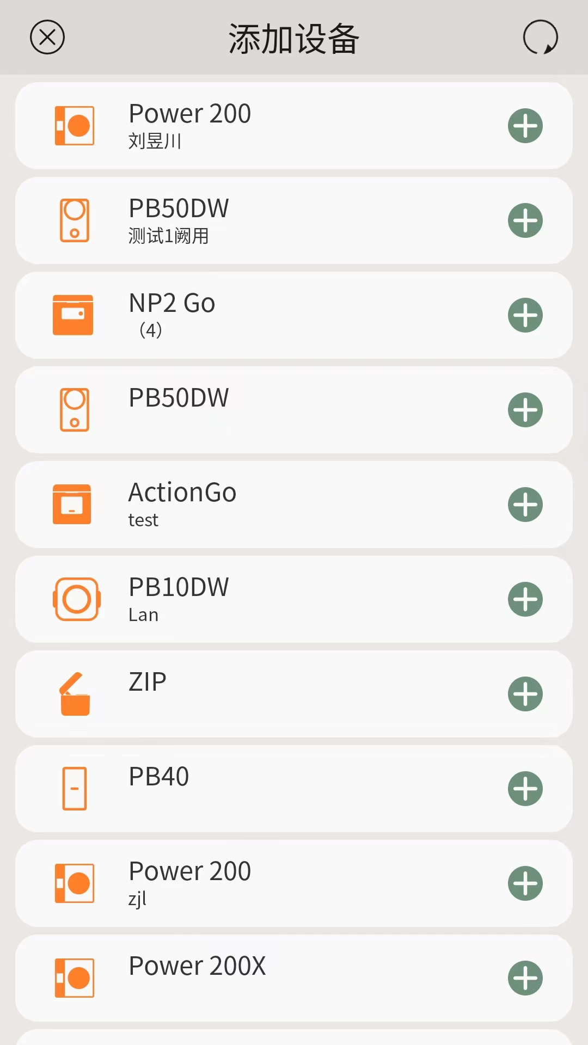Select the PB40 device name
Viewport: 588px width, 1045px height.
coord(158,777)
